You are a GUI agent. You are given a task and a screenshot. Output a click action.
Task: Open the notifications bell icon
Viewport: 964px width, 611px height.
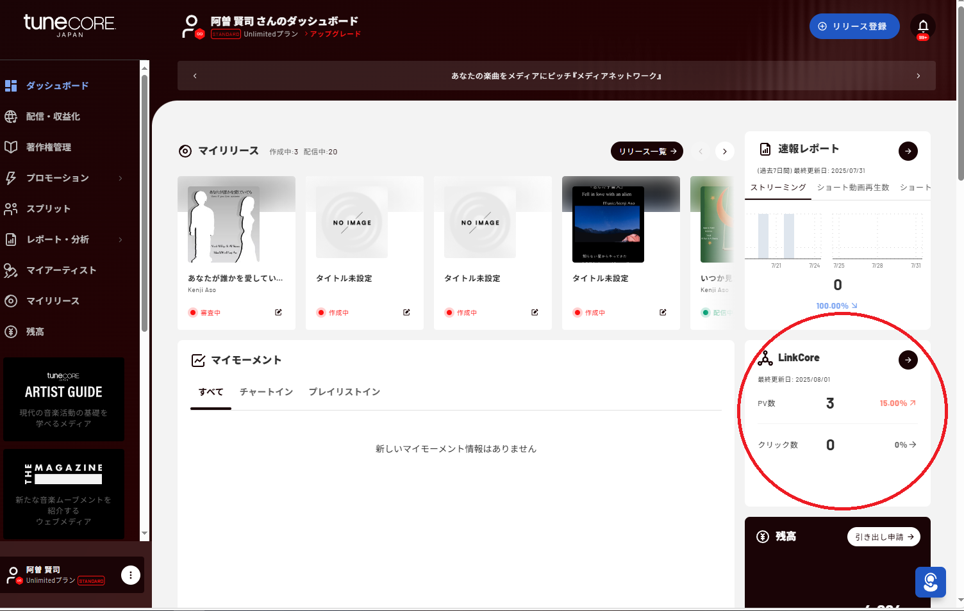922,26
